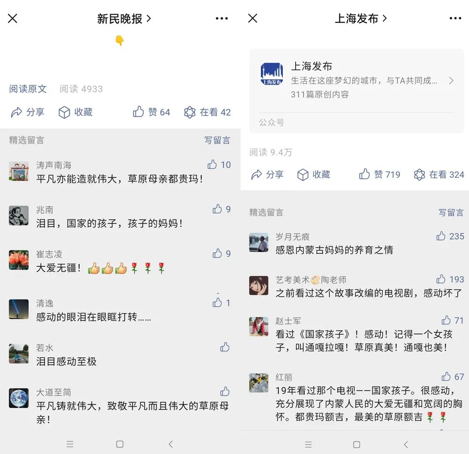Open three-dot menu in 上海发布 header
Viewport: 469px width, 454px height.
(455, 19)
